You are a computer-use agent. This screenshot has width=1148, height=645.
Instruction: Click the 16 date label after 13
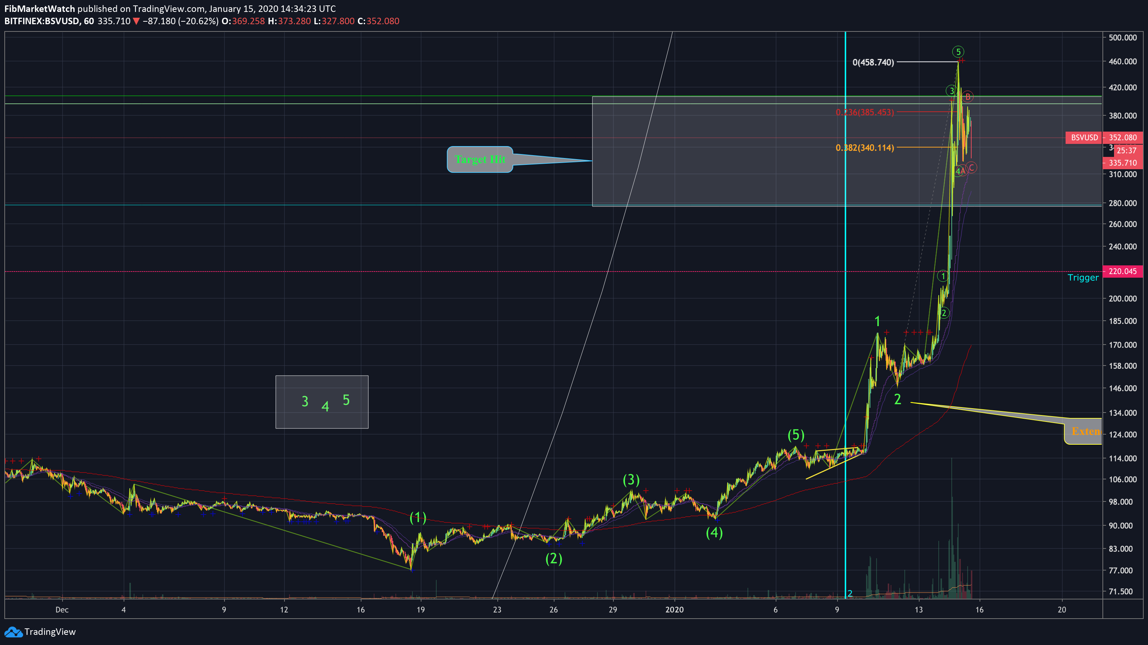[x=979, y=610]
